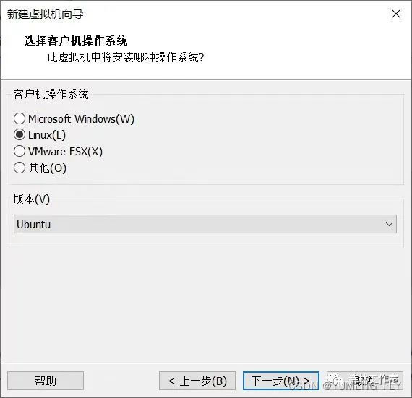
Task: Open the Ubuntu version combo box
Action: coord(205,224)
